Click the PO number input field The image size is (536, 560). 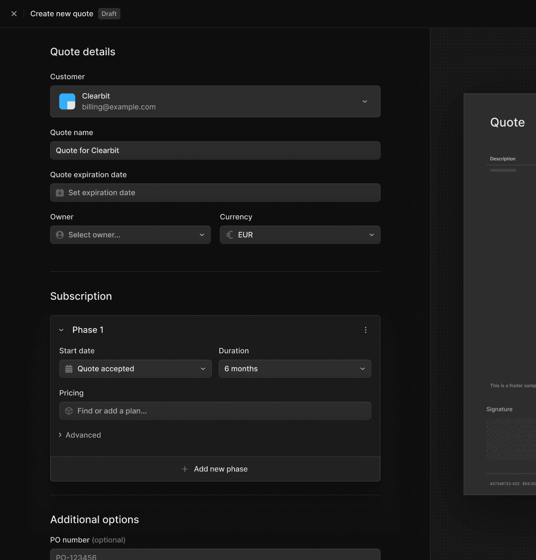pyautogui.click(x=215, y=555)
